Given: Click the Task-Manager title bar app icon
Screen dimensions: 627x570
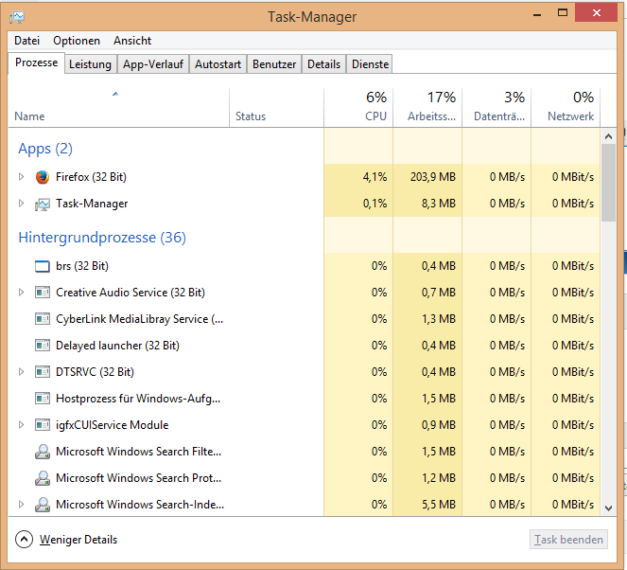Looking at the screenshot, I should click(x=17, y=17).
